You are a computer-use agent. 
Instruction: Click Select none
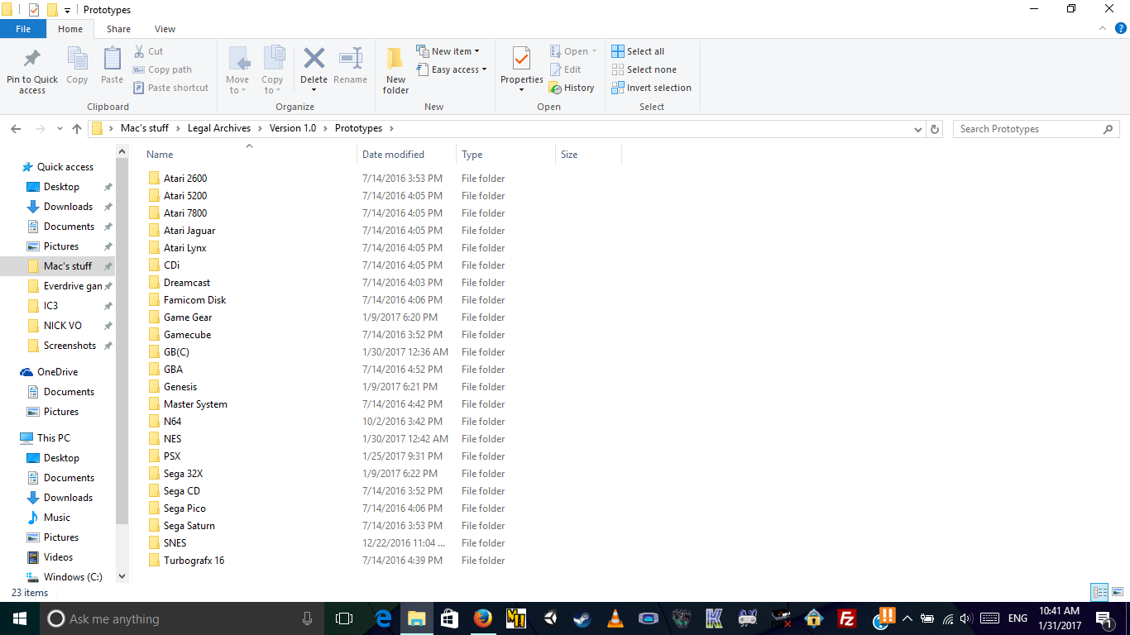(644, 69)
